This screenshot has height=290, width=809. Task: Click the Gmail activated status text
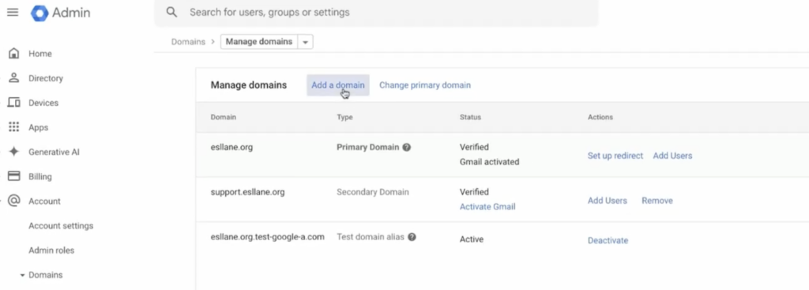[x=489, y=162]
